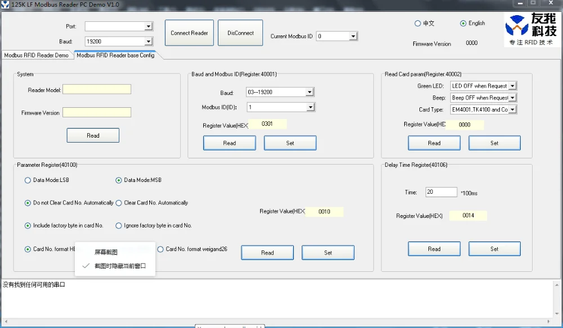Click Register Value field showing 0010

point(324,212)
